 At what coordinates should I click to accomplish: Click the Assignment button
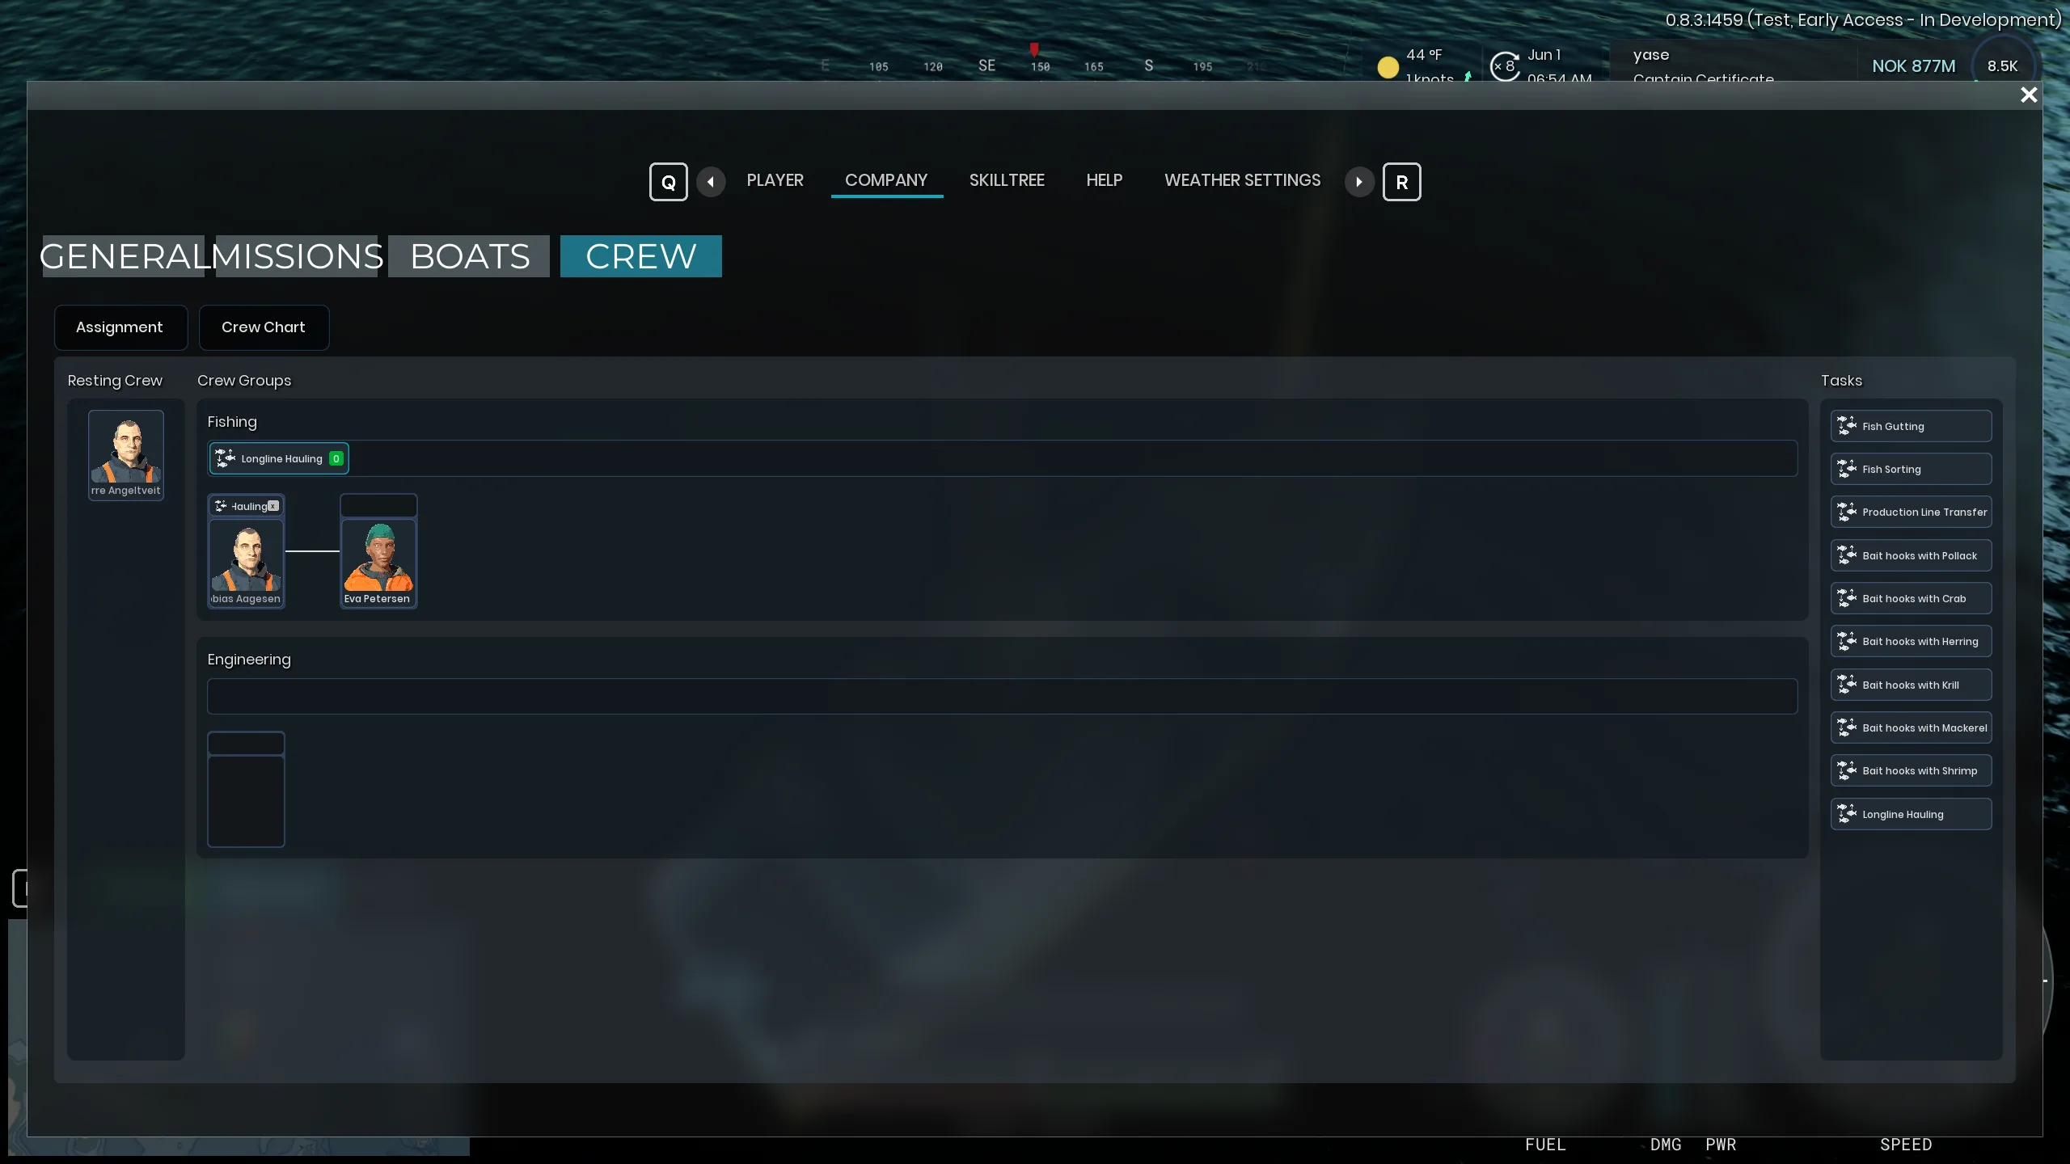point(120,327)
